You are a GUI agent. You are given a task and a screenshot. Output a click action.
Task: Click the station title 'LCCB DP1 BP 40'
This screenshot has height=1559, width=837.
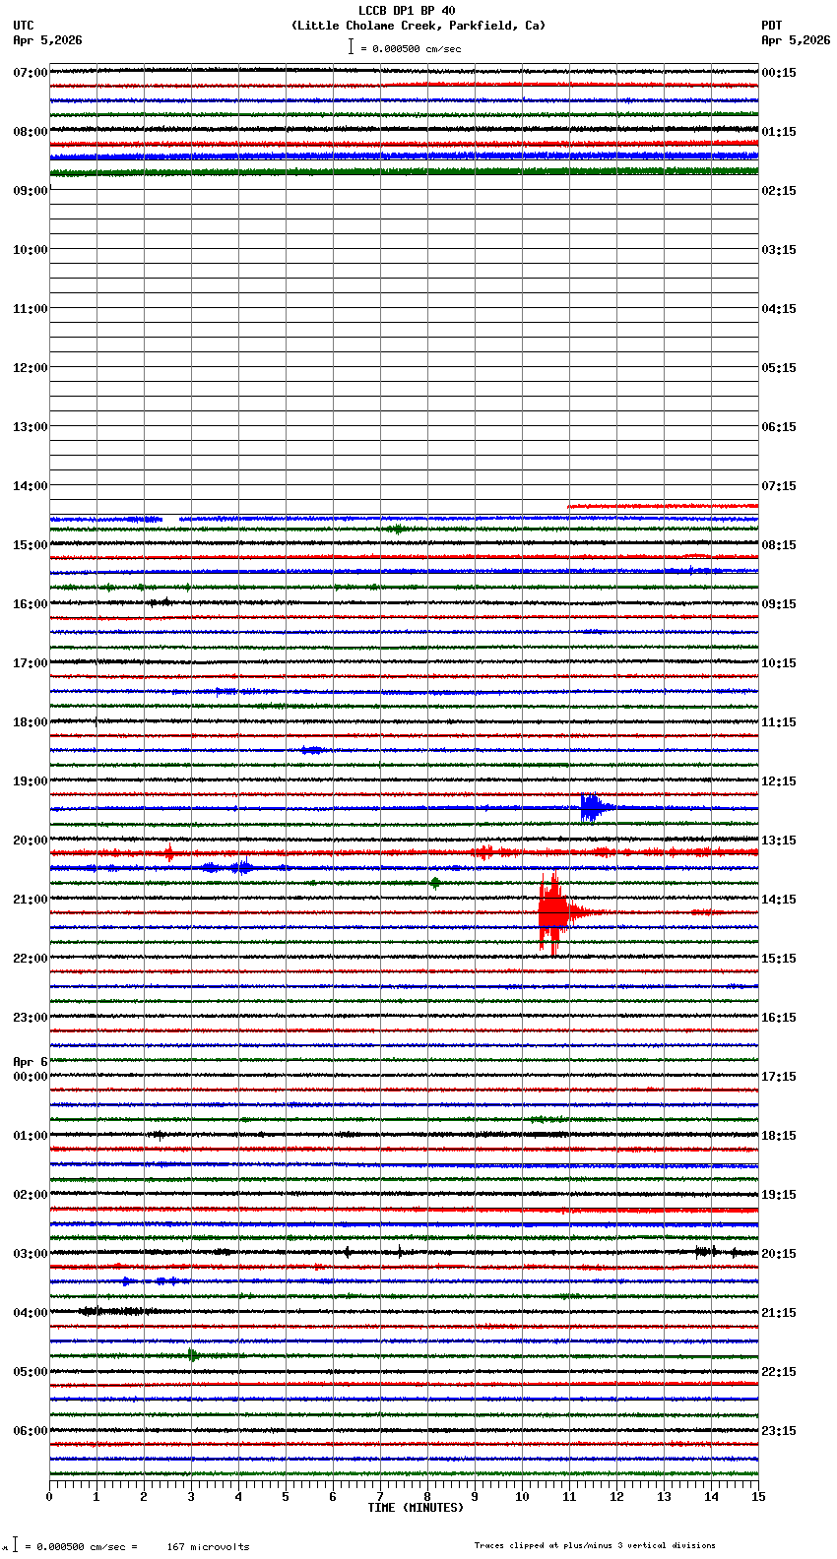(x=407, y=12)
